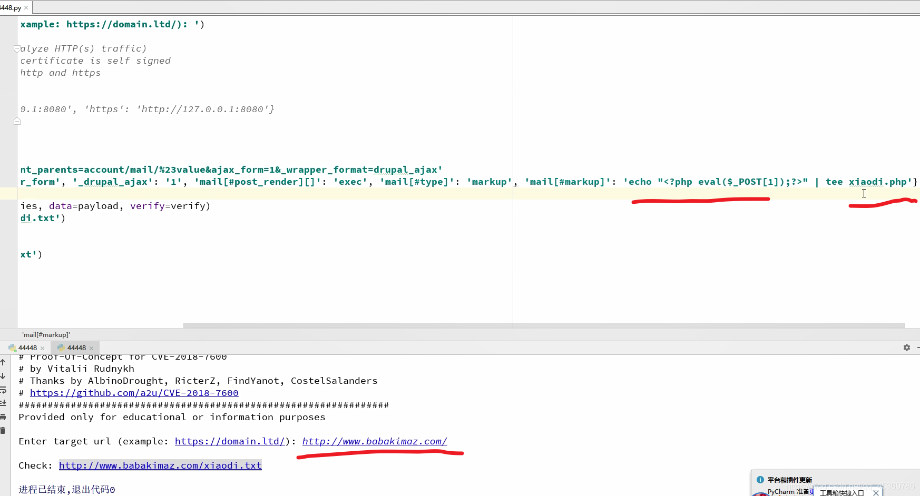This screenshot has width=920, height=496.
Task: Click the 'mail[#markup]' breadcrumb
Action: pos(46,335)
